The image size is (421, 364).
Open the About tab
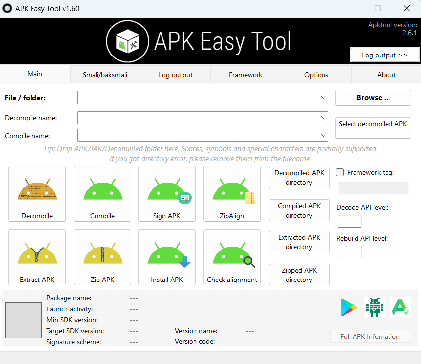point(386,75)
